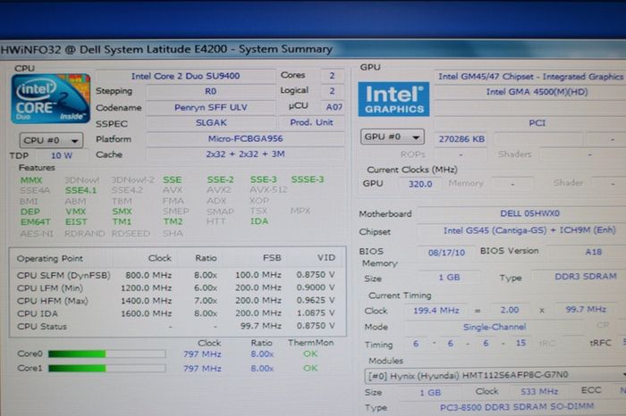The height and width of the screenshot is (416, 626).
Task: Open the GPU #0 selector dropdown
Action: pyautogui.click(x=392, y=137)
